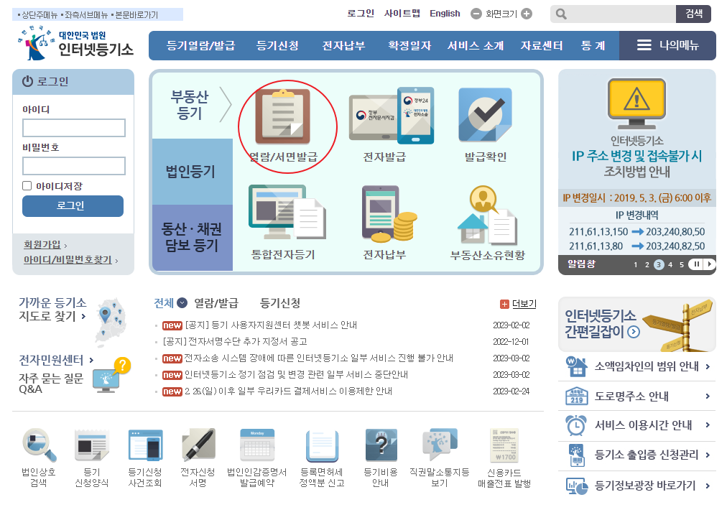Viewport: 727px width, 510px height.
Task: Open the 전자발급 device icon
Action: (392, 116)
